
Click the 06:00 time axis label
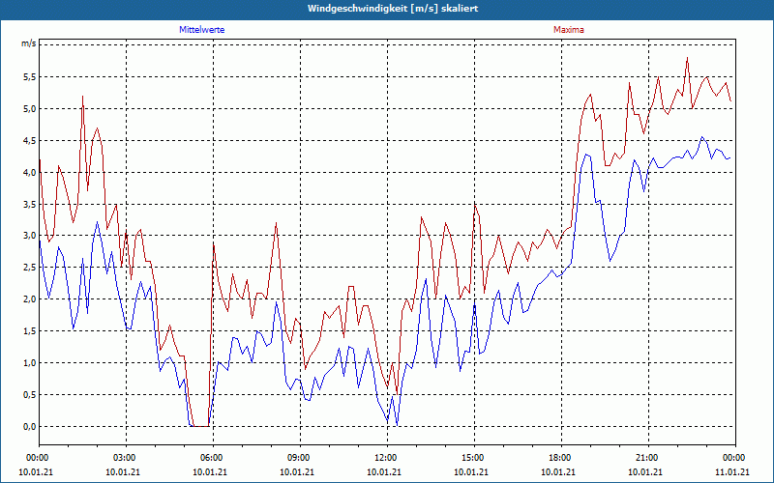[x=213, y=458]
